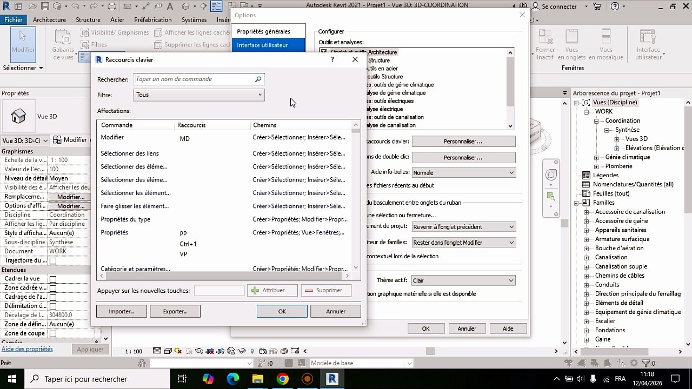
Task: Toggle the Zone cadrée visible checkbox
Action: (53, 289)
